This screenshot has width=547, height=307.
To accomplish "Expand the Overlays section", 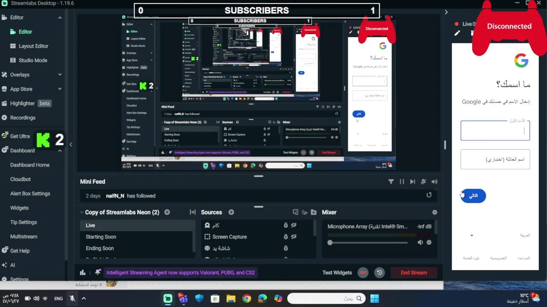I will tap(60, 75).
